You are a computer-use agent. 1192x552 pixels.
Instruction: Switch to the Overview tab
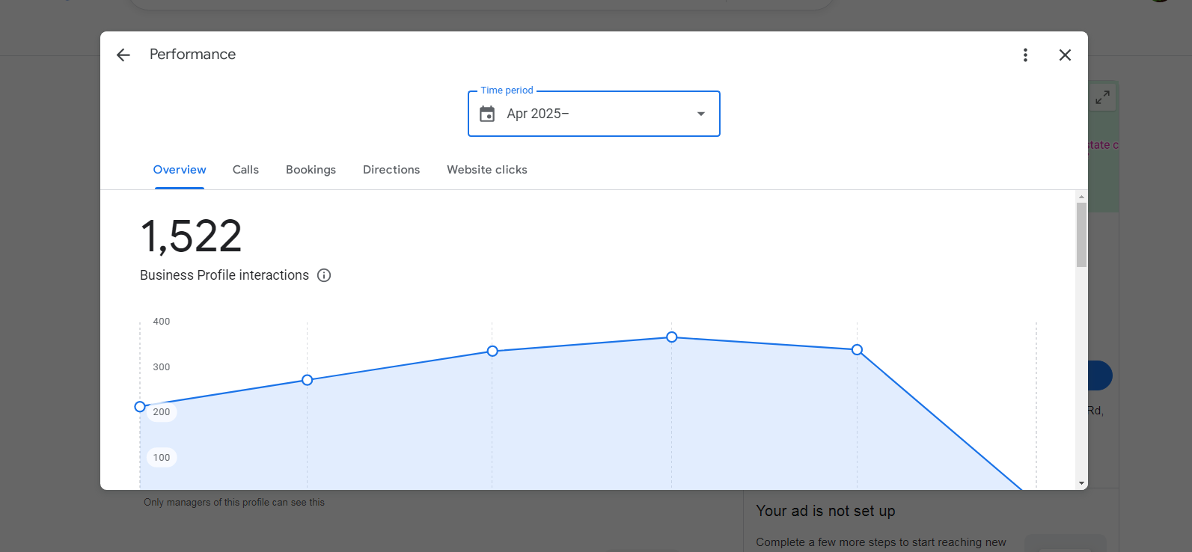pos(180,170)
